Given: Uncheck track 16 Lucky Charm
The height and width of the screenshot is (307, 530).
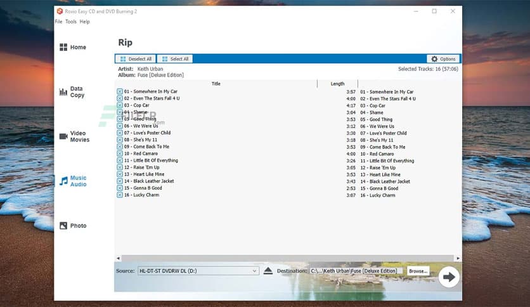Looking at the screenshot, I should click(x=120, y=195).
